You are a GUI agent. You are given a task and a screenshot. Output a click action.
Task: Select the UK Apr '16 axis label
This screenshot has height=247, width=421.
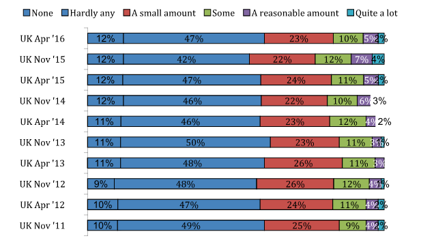42,39
